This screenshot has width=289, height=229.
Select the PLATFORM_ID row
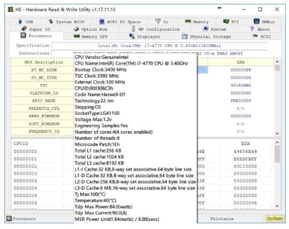tap(44, 93)
